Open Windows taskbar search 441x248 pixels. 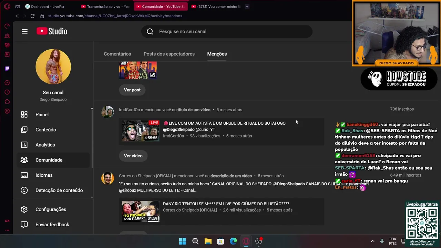tap(195, 241)
